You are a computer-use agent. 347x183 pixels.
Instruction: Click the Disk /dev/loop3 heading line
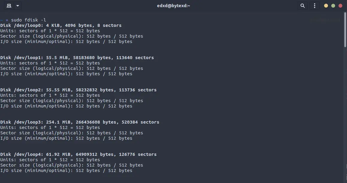(x=80, y=122)
